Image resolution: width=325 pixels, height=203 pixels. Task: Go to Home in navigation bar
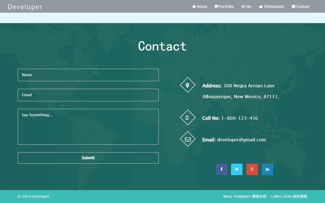click(x=200, y=6)
